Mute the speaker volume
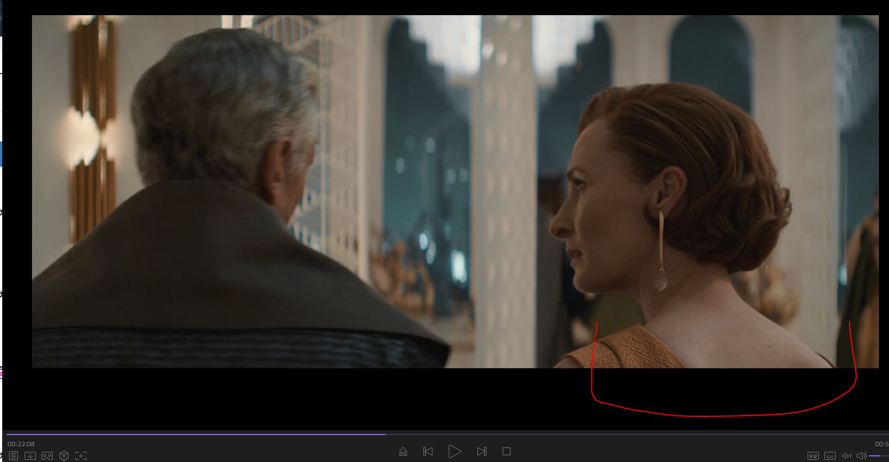This screenshot has width=889, height=462. tap(861, 456)
